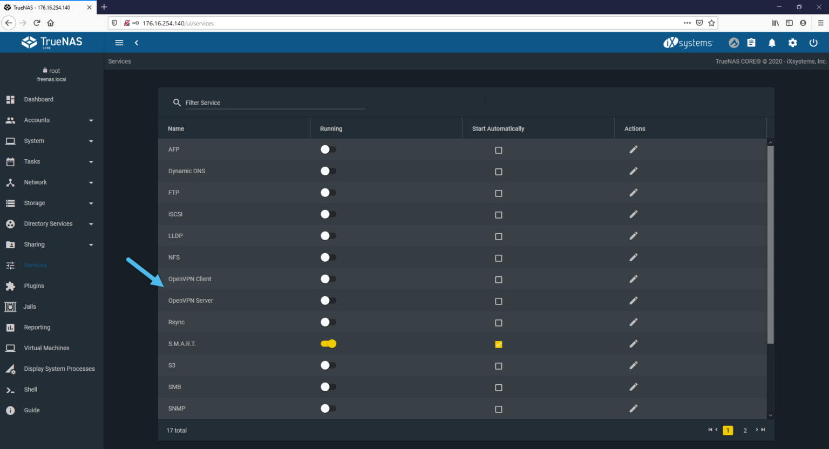Go to page 2 of services
Screen dimensions: 829x449
[745, 430]
